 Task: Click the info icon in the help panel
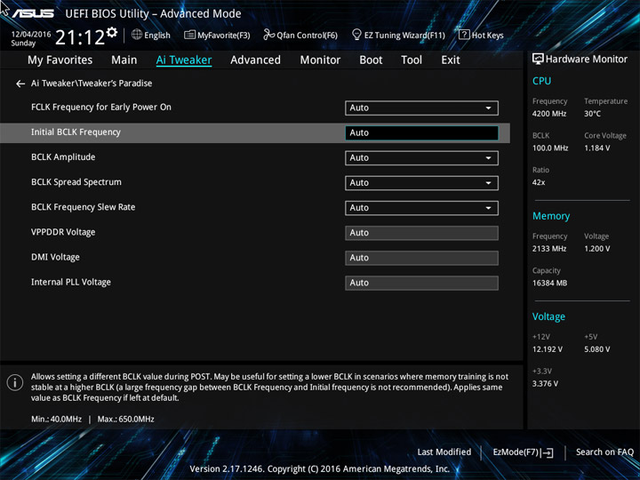tap(15, 383)
